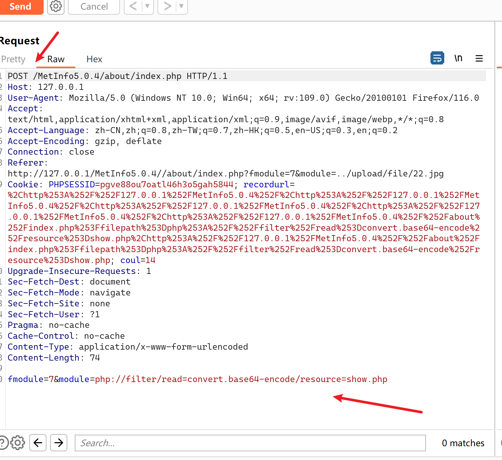Open back history dropdown arrow
This screenshot has width=502, height=460.
click(x=148, y=6)
